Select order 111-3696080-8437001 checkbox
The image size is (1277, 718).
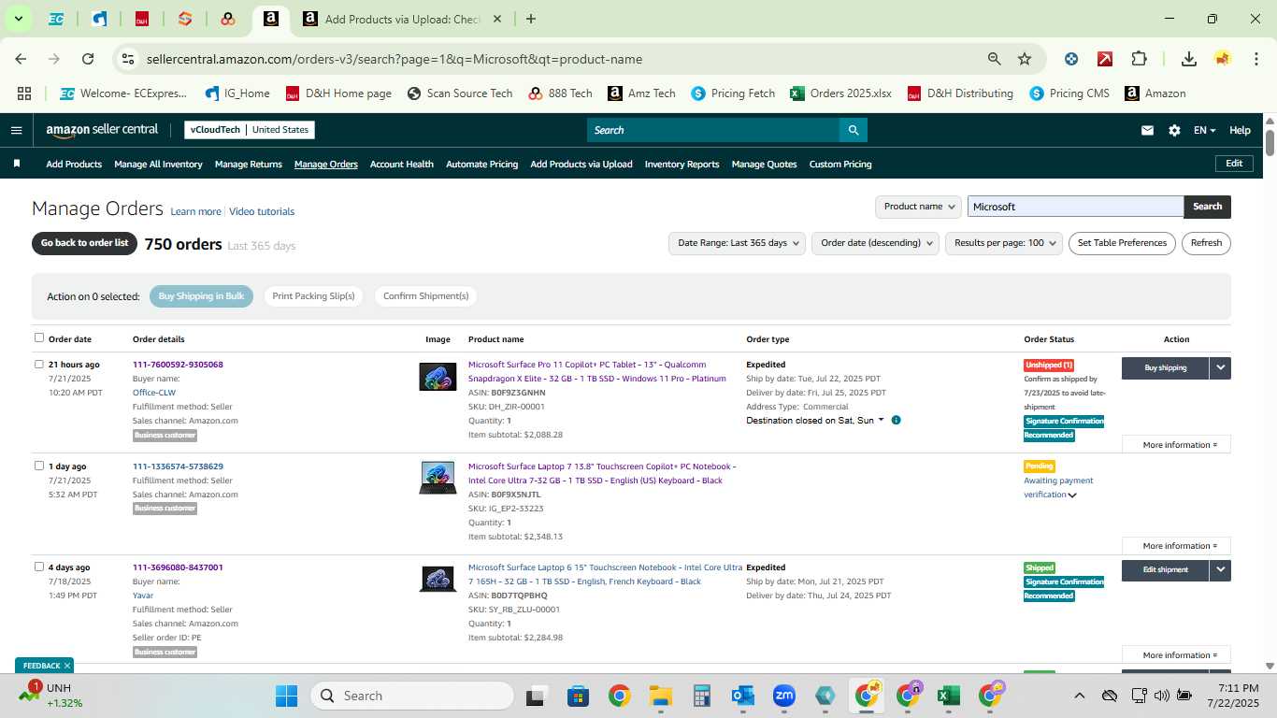pyautogui.click(x=39, y=567)
